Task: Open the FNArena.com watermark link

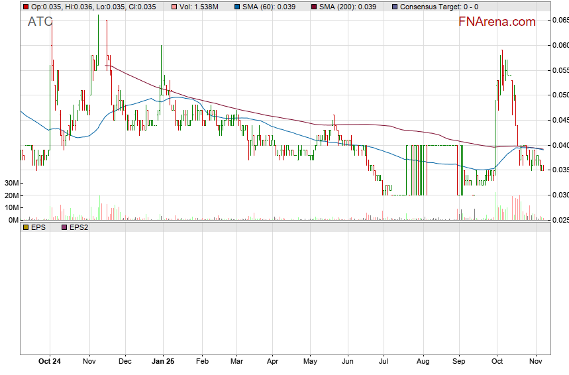Action: [x=497, y=22]
